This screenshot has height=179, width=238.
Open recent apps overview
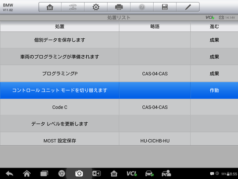pyautogui.click(x=44, y=174)
